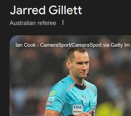Click the small Puma logo on the shoulder

tap(62, 82)
